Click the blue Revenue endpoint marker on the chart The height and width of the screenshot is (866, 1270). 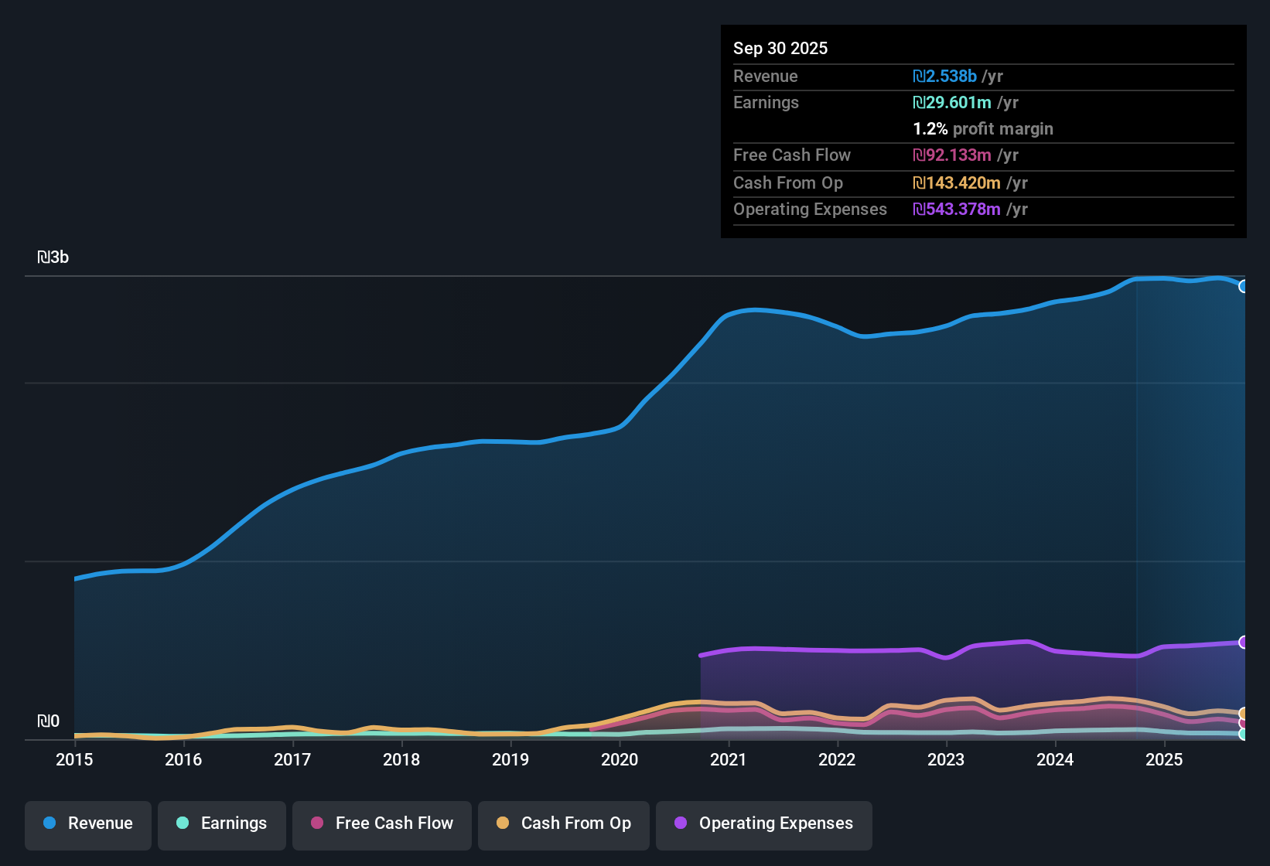coord(1244,286)
